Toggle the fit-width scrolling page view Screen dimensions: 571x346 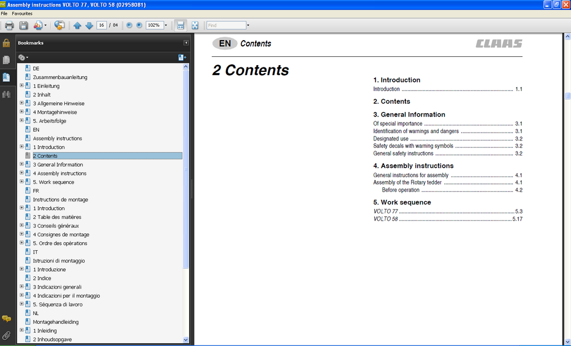click(x=180, y=26)
